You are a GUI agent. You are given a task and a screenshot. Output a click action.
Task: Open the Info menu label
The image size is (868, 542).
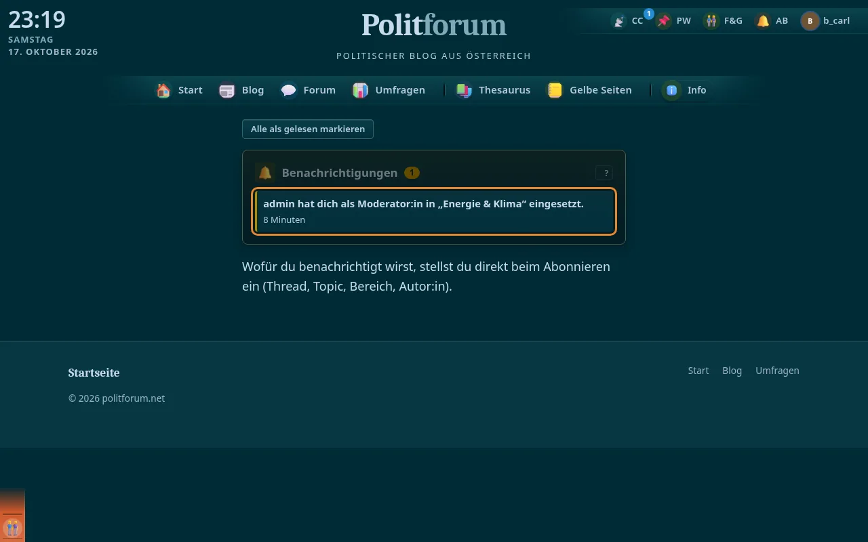(696, 90)
